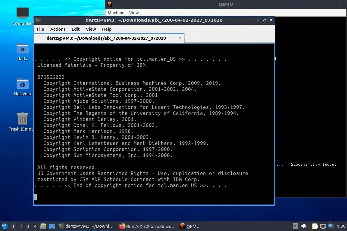Image resolution: width=347 pixels, height=231 pixels.
Task: Click 'Successfully loaded' text in QEMU window
Action: click(314, 164)
